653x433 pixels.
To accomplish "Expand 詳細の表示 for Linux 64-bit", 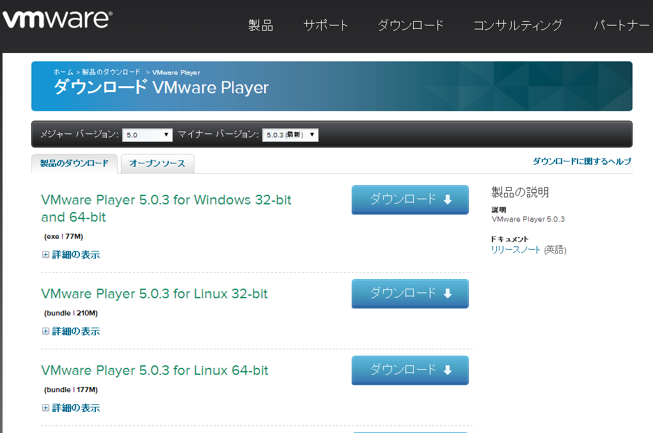I will pyautogui.click(x=71, y=407).
